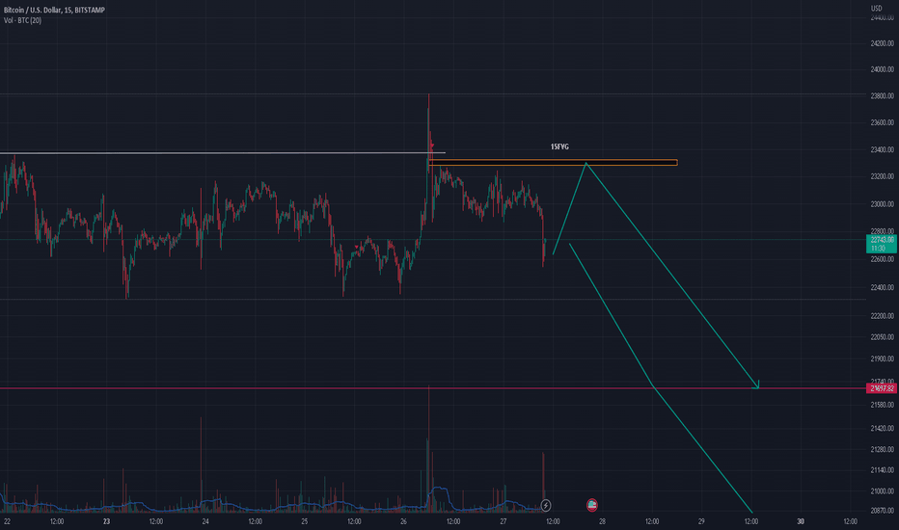899x530 pixels.
Task: Select the orange 15FVG rectangle zone
Action: pyautogui.click(x=553, y=163)
